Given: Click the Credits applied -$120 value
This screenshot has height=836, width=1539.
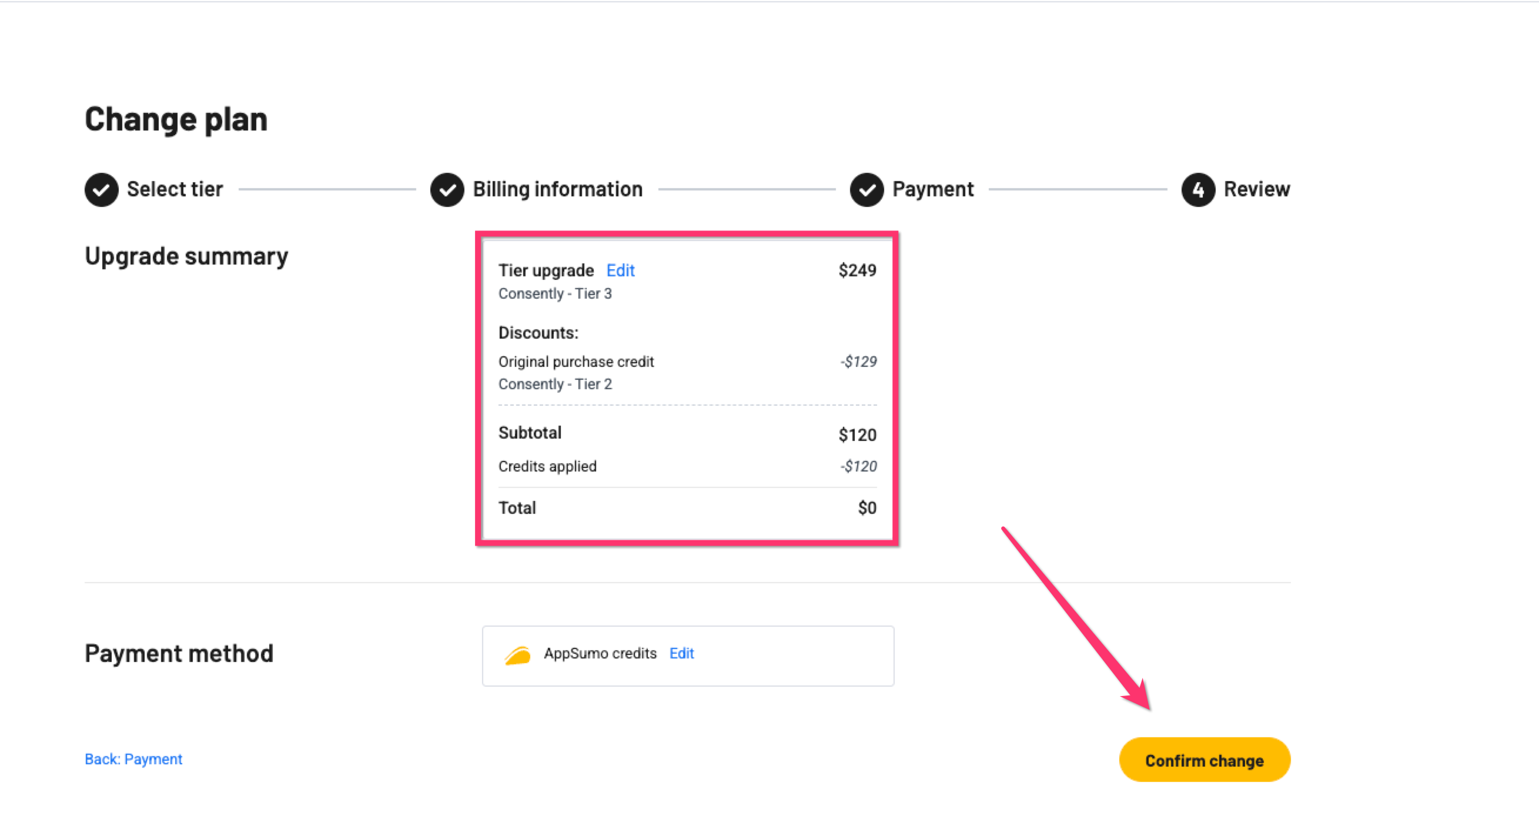Looking at the screenshot, I should point(858,466).
